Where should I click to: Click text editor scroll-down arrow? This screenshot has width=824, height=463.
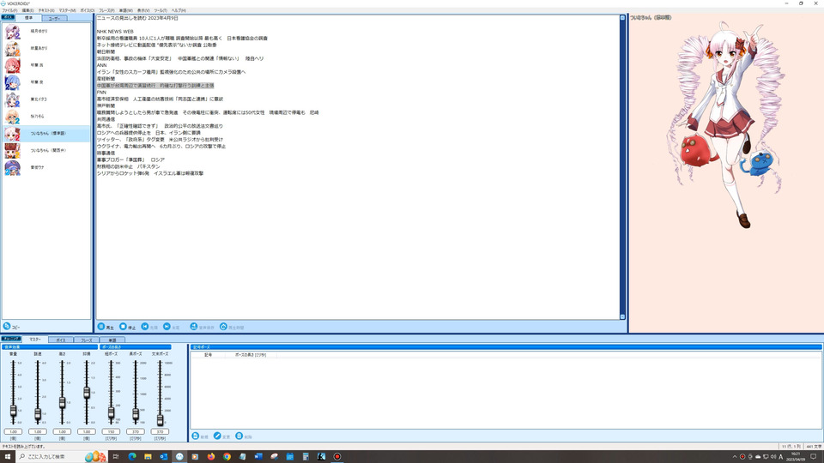(x=623, y=316)
